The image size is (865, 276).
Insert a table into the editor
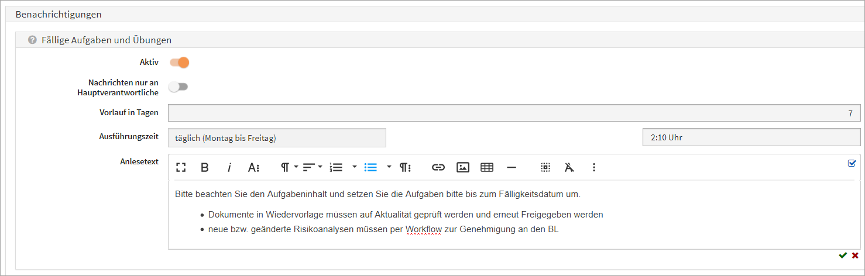pyautogui.click(x=486, y=167)
